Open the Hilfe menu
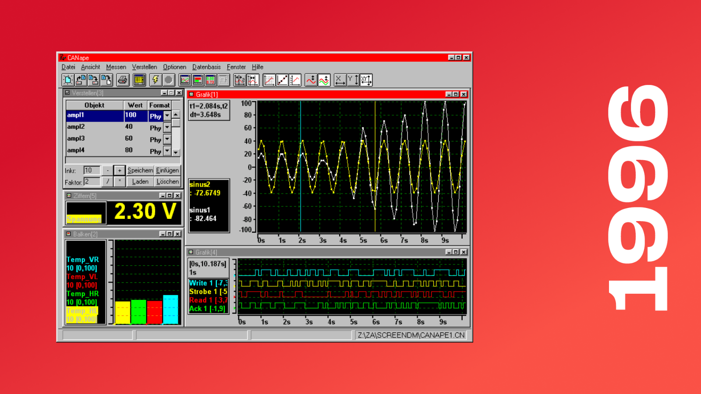Image resolution: width=701 pixels, height=394 pixels. pos(258,67)
